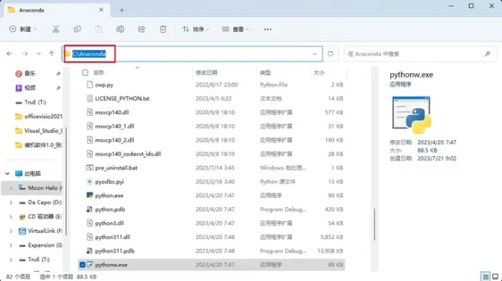Screen dimensions: 502x281
Task: Select cwp.py file row
Action: 211,85
